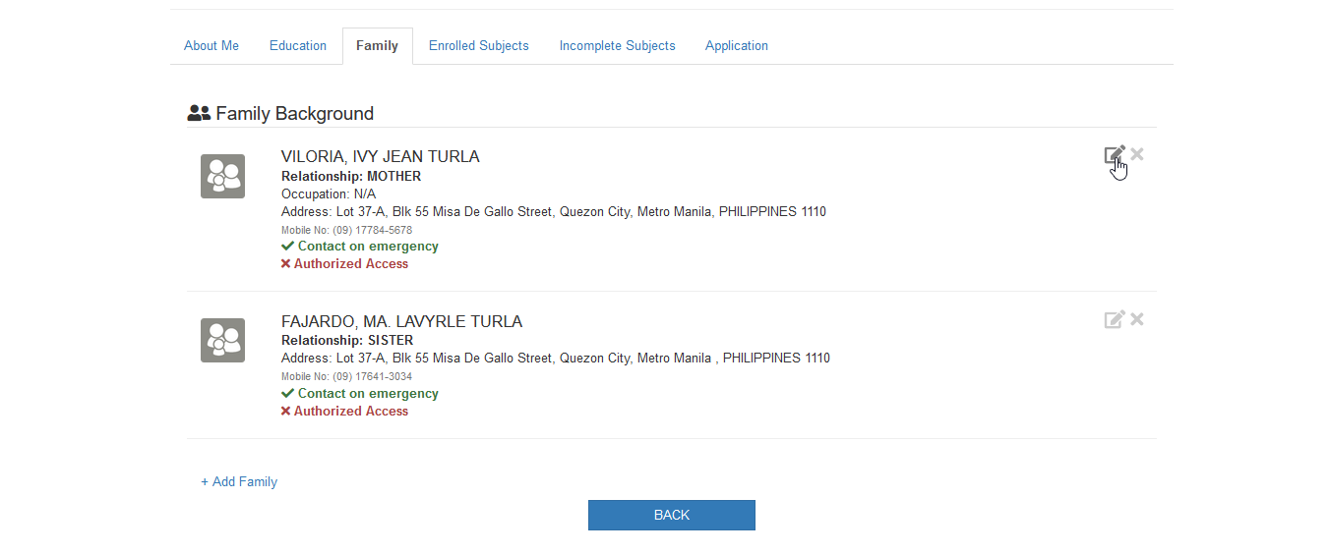Click the name VILORIA, IVY JEAN TURLA
This screenshot has height=554, width=1330.
pos(381,157)
